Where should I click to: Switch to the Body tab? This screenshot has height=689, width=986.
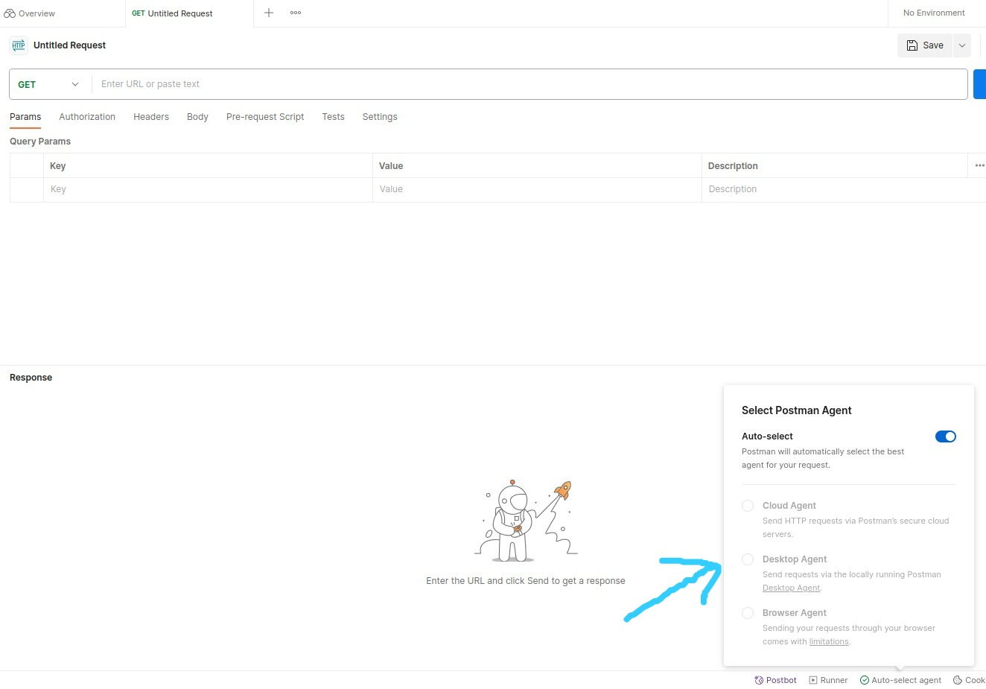coord(197,117)
